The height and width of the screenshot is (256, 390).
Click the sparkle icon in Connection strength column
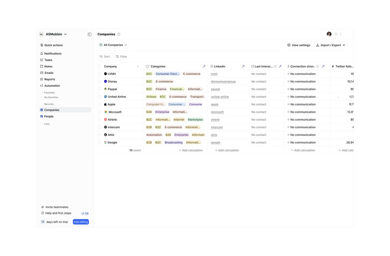coord(323,66)
